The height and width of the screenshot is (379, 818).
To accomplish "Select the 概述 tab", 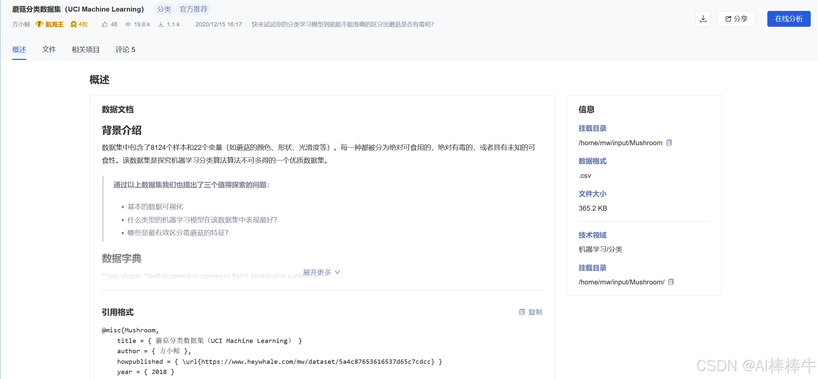I will pos(19,49).
